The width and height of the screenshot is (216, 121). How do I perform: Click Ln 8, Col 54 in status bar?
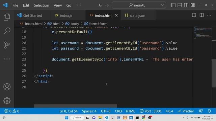[x=69, y=111]
